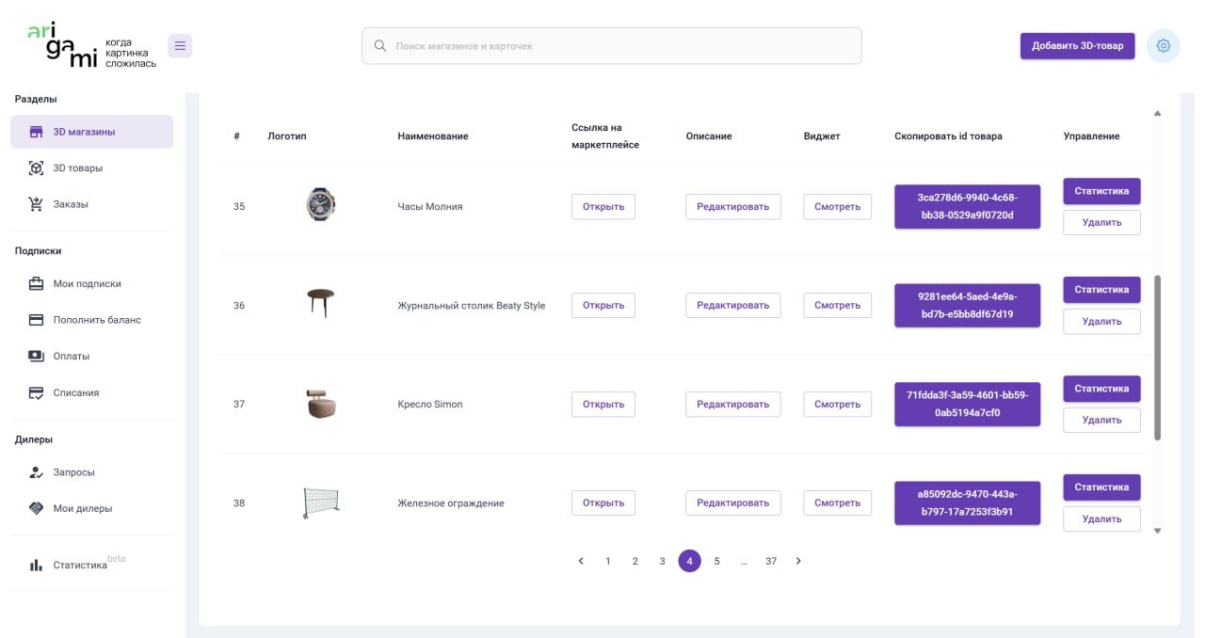Viewport: 1205px width, 638px height.
Task: Go to page 1 in pagination
Action: pos(608,561)
